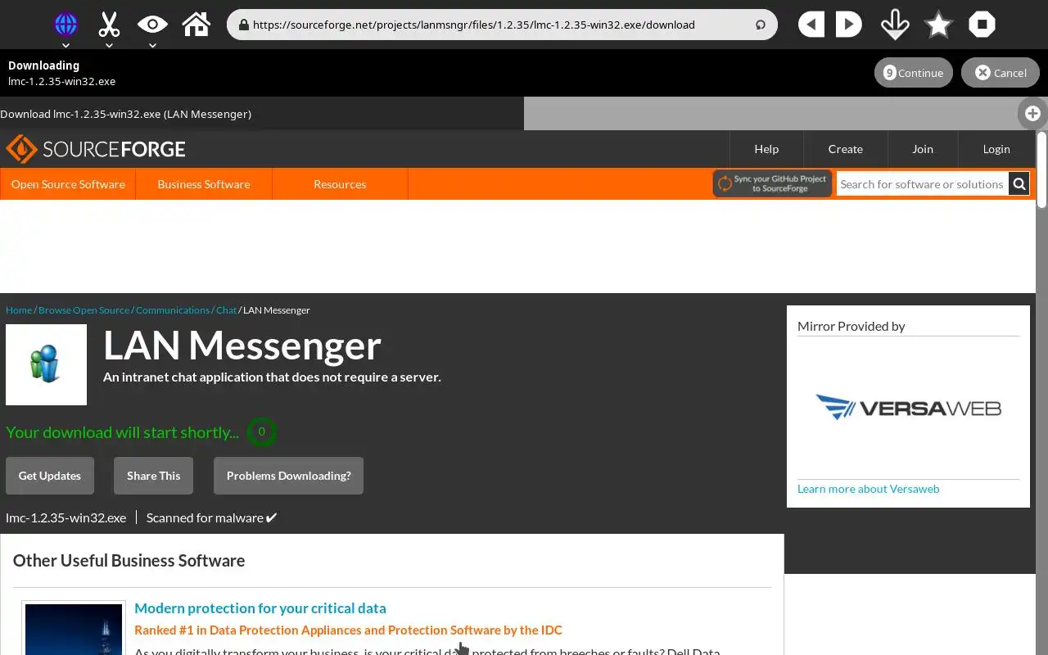
Task: Click Sync your GitHub Project button
Action: [772, 184]
